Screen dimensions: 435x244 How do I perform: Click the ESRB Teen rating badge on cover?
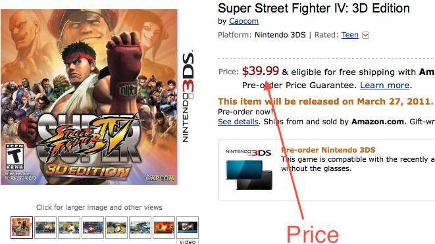[x=14, y=157]
